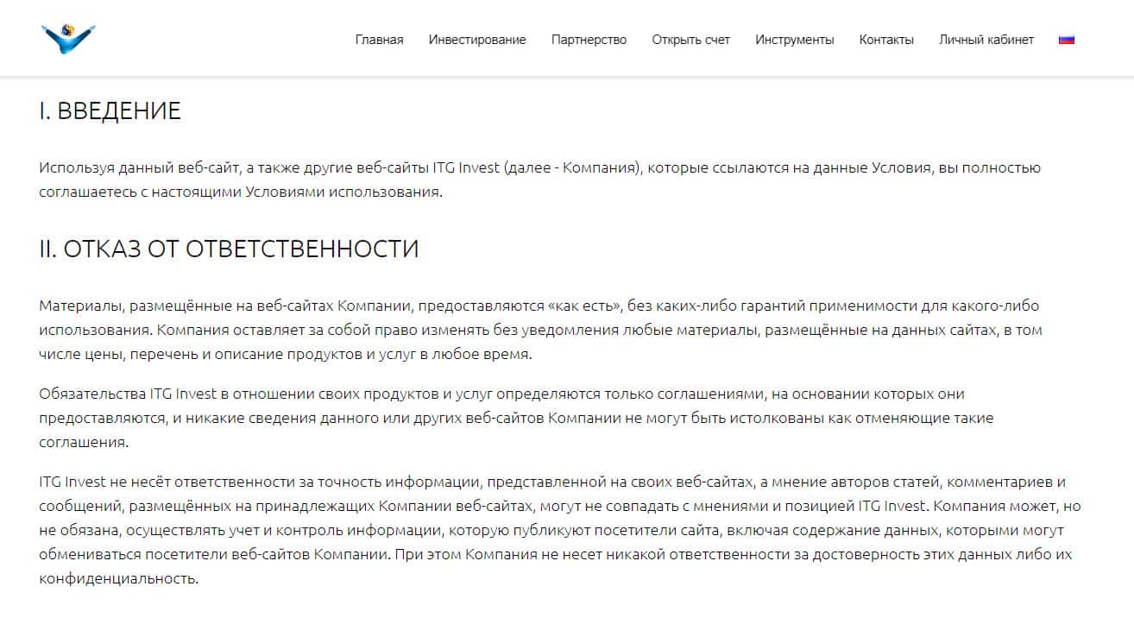Open Личный кабинет in the navigation
The width and height of the screenshot is (1134, 618).
986,40
